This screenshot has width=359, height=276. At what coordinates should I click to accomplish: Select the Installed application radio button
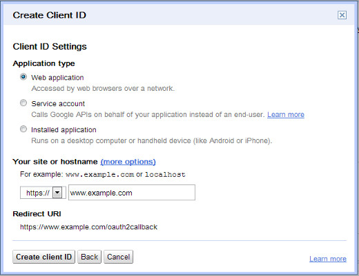[x=23, y=129]
